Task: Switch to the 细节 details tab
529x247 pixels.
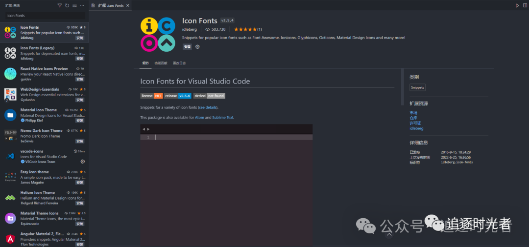Action: point(145,63)
